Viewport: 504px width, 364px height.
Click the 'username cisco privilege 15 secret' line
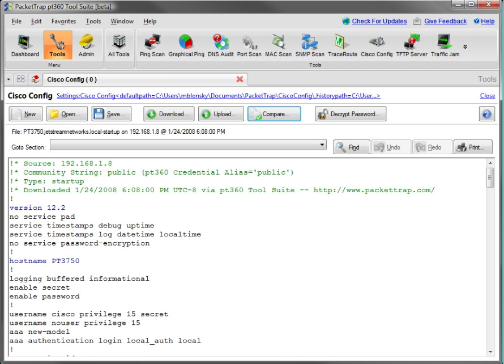click(89, 314)
